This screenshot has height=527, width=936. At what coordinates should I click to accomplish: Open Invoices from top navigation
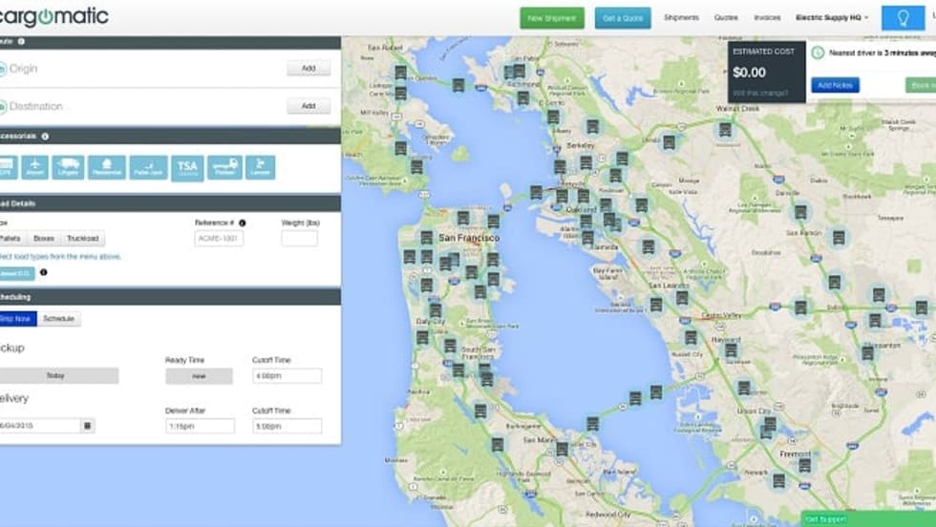point(767,18)
